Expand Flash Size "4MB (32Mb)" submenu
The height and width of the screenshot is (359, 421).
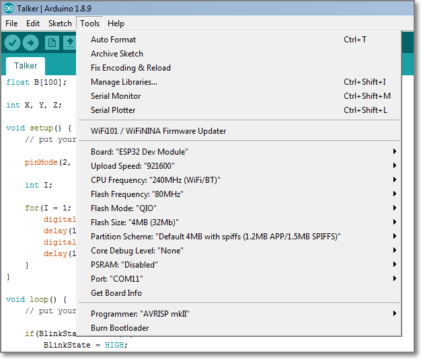coord(239,223)
